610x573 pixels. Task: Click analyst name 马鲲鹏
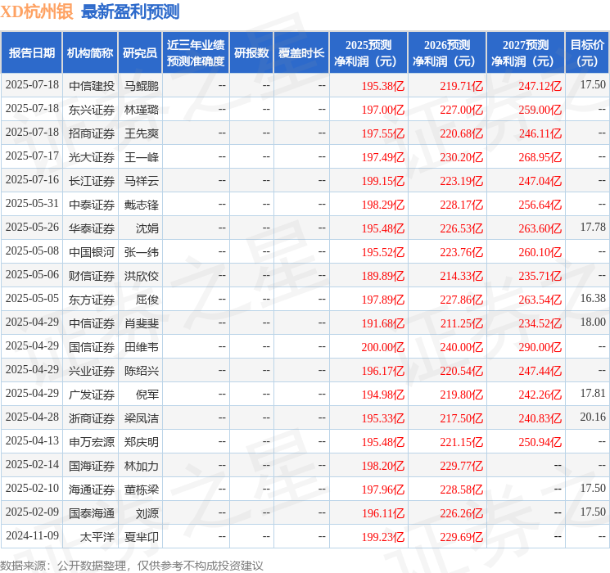pyautogui.click(x=142, y=86)
